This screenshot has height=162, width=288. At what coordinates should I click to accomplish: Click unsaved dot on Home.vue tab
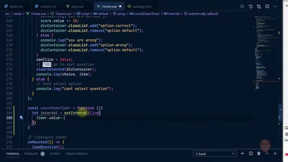(120, 6)
